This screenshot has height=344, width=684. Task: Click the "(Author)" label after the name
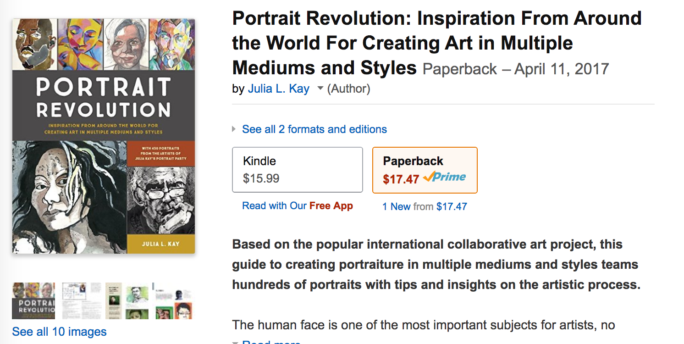348,89
